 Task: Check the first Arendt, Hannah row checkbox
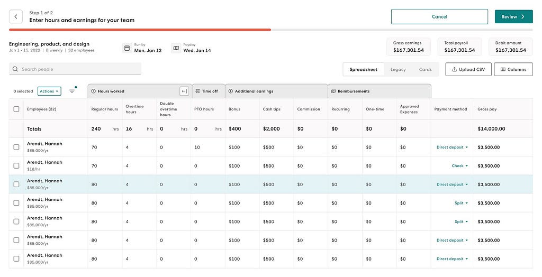pos(16,147)
